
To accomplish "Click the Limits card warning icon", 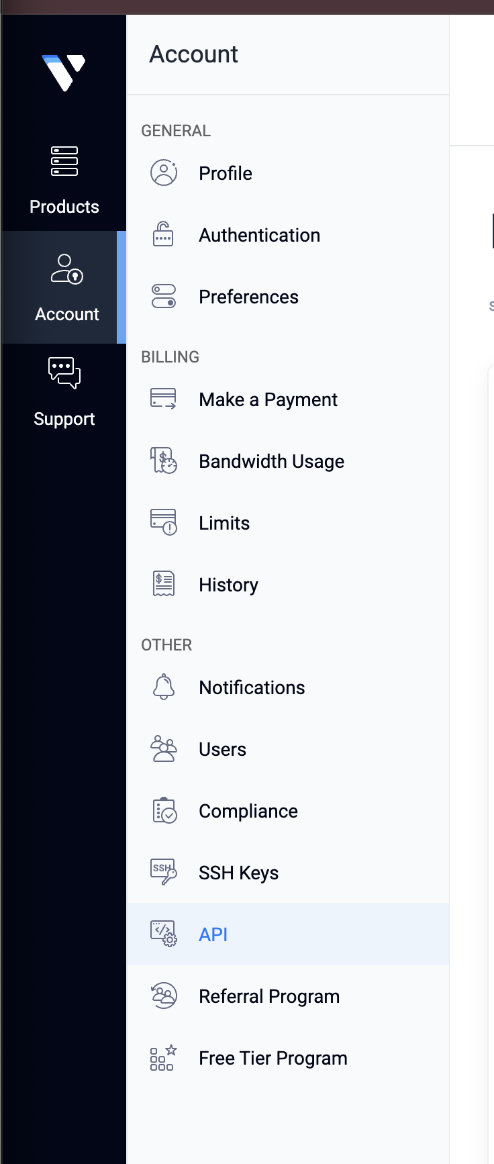I will [x=164, y=522].
